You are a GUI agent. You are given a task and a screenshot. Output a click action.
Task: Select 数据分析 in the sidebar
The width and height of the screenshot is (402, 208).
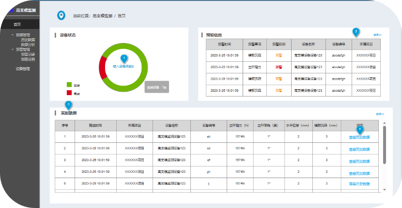[28, 44]
